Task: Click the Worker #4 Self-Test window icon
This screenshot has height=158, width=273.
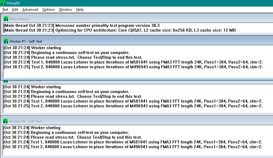Action: click(5, 121)
